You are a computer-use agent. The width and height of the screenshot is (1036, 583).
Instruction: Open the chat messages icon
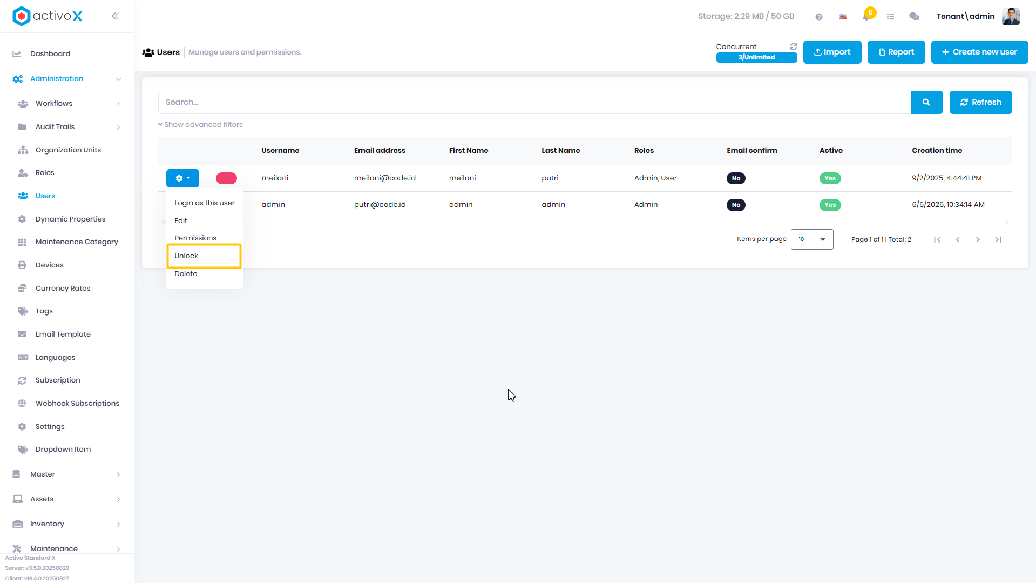[x=914, y=17]
